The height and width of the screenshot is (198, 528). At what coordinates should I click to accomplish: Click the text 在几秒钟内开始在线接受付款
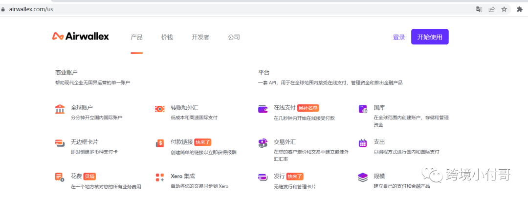point(305,119)
